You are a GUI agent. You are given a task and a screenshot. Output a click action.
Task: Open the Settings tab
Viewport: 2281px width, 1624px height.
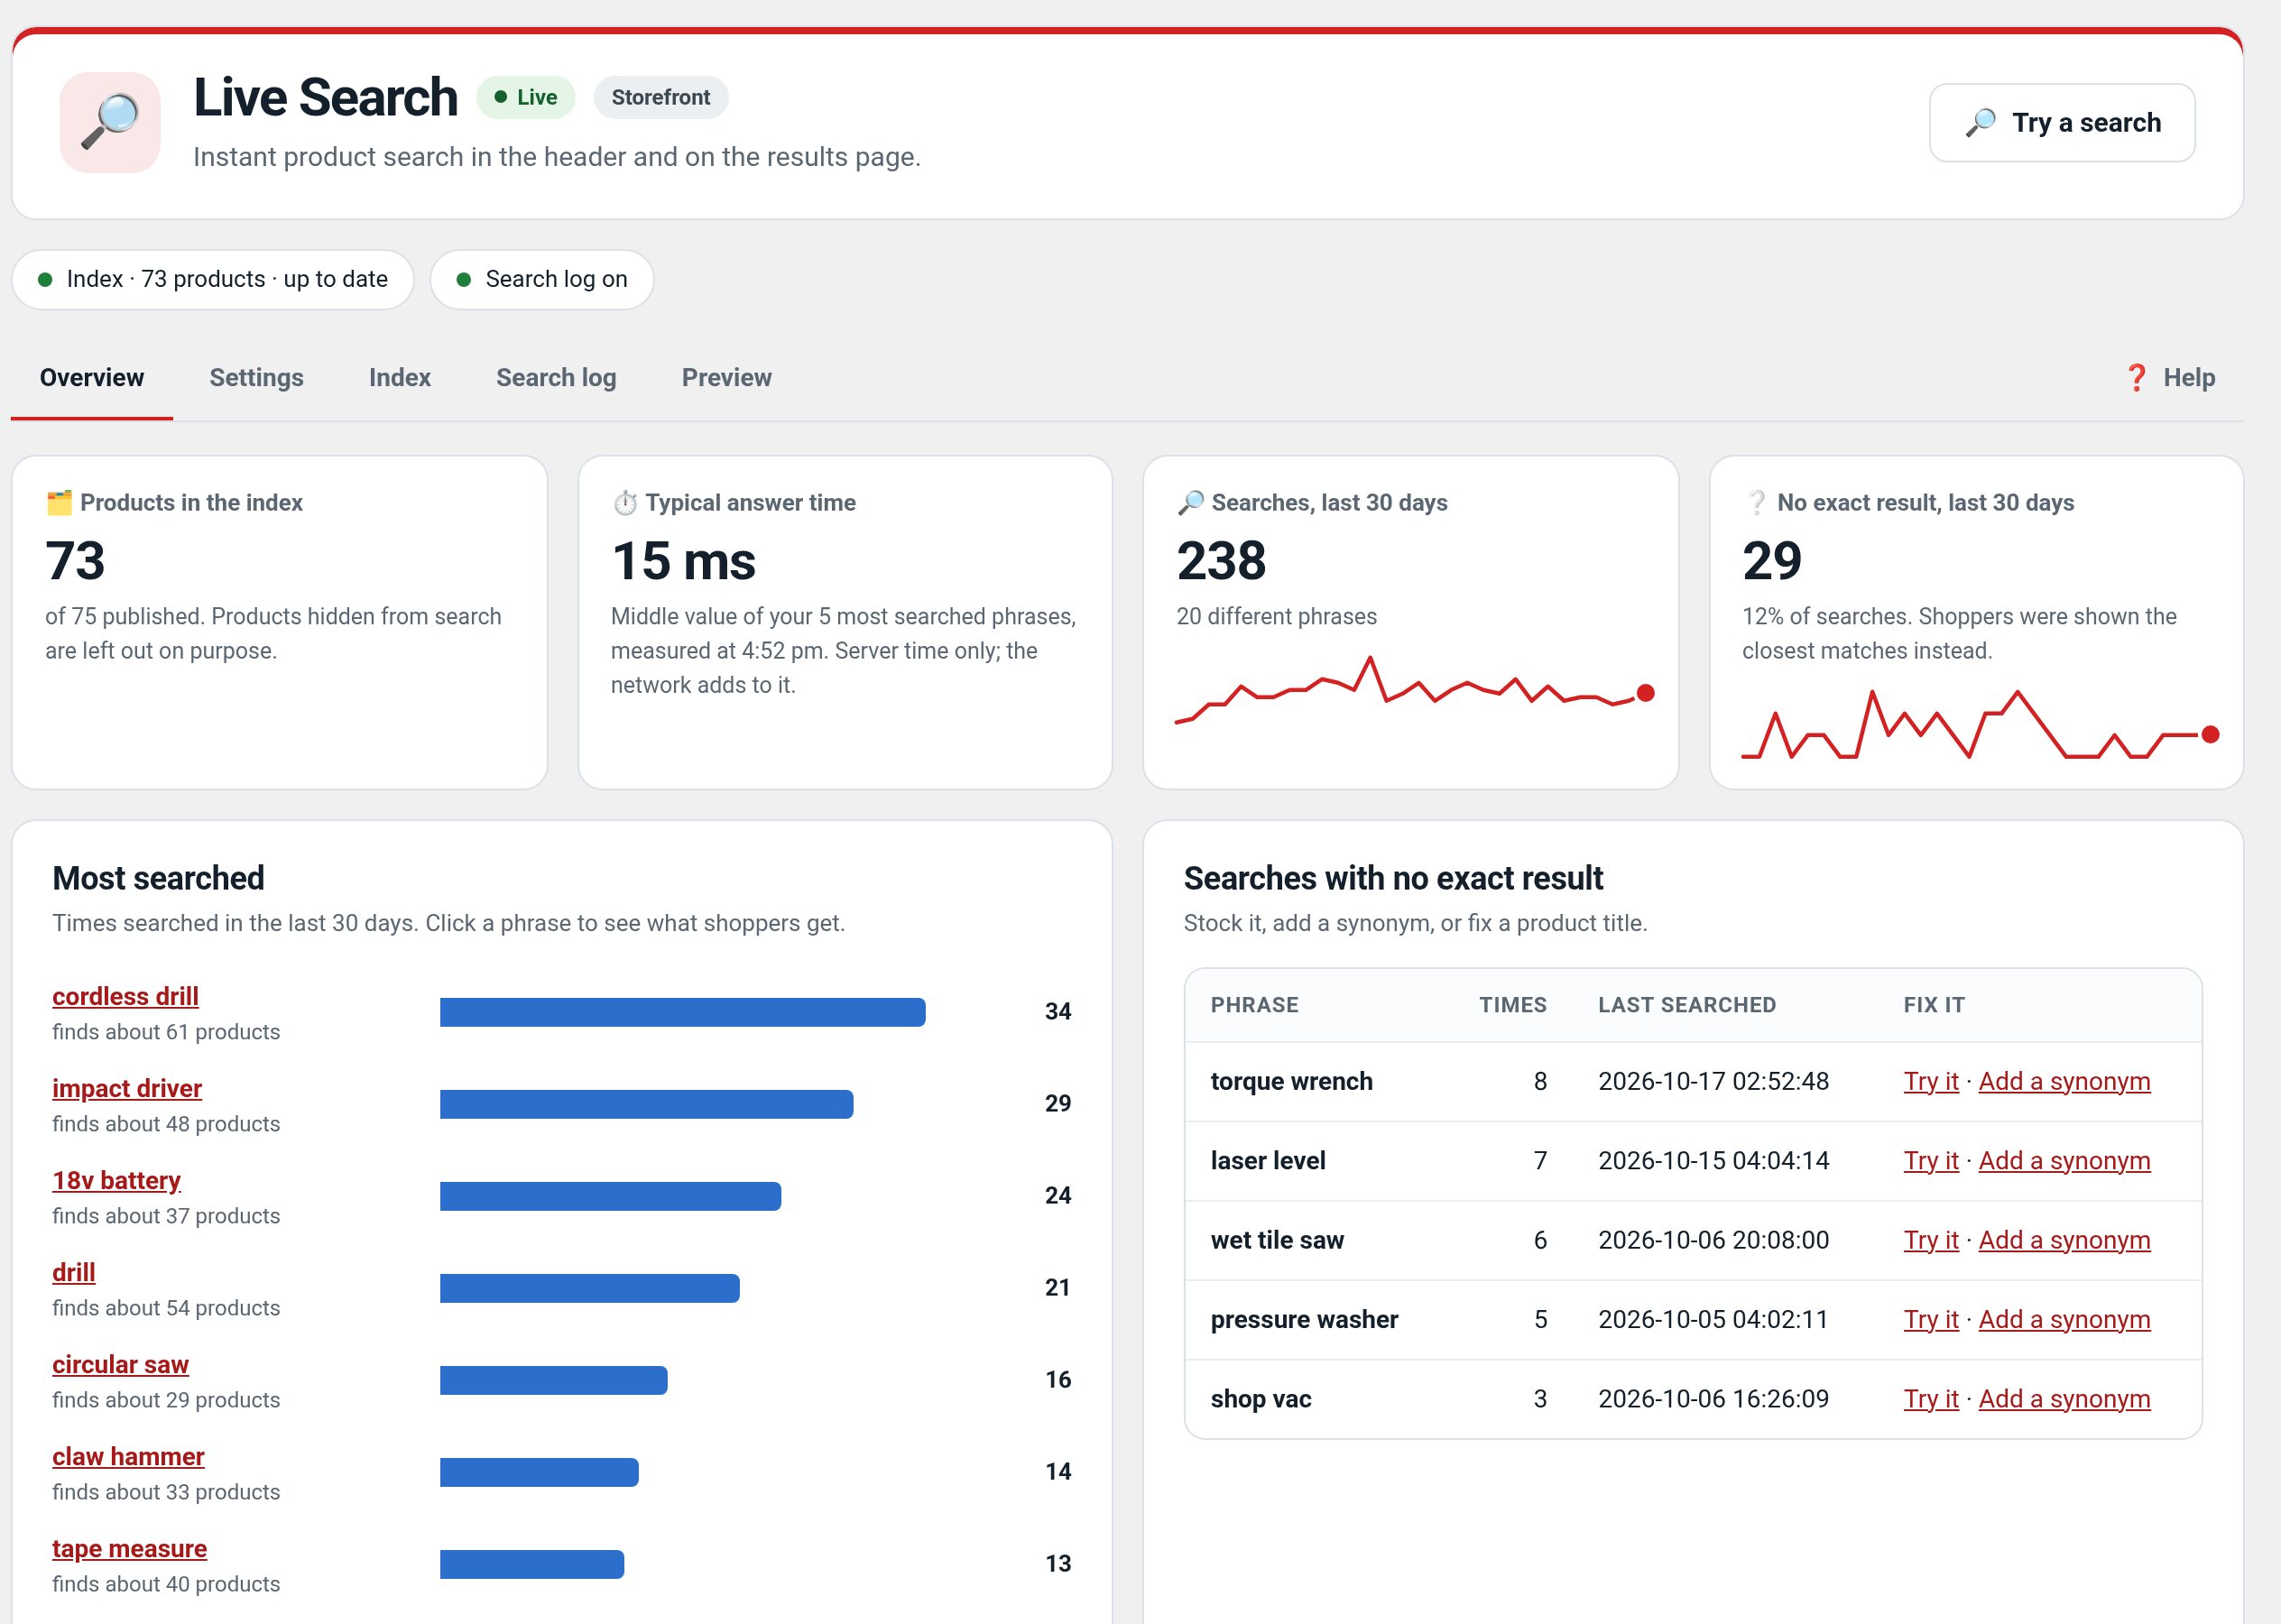pyautogui.click(x=256, y=378)
